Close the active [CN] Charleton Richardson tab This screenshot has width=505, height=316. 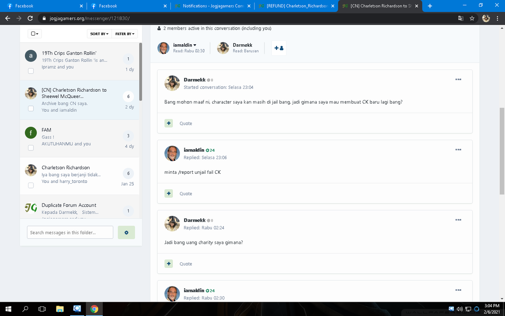tap(416, 6)
